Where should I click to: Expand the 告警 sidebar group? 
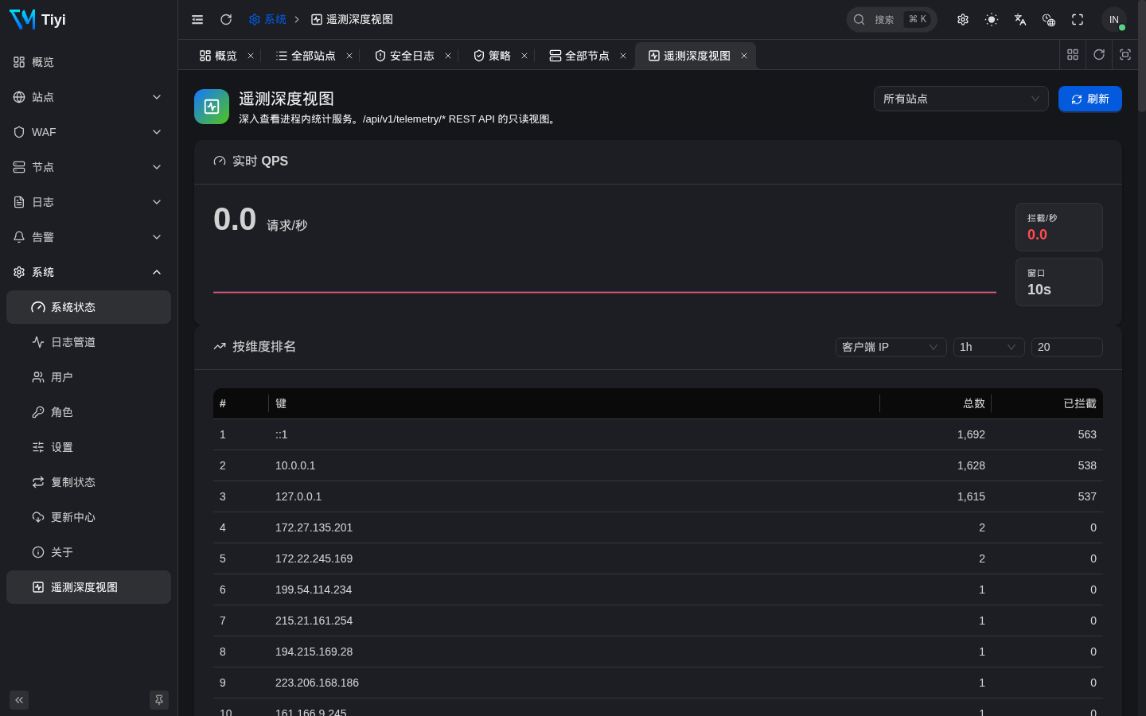tap(88, 237)
